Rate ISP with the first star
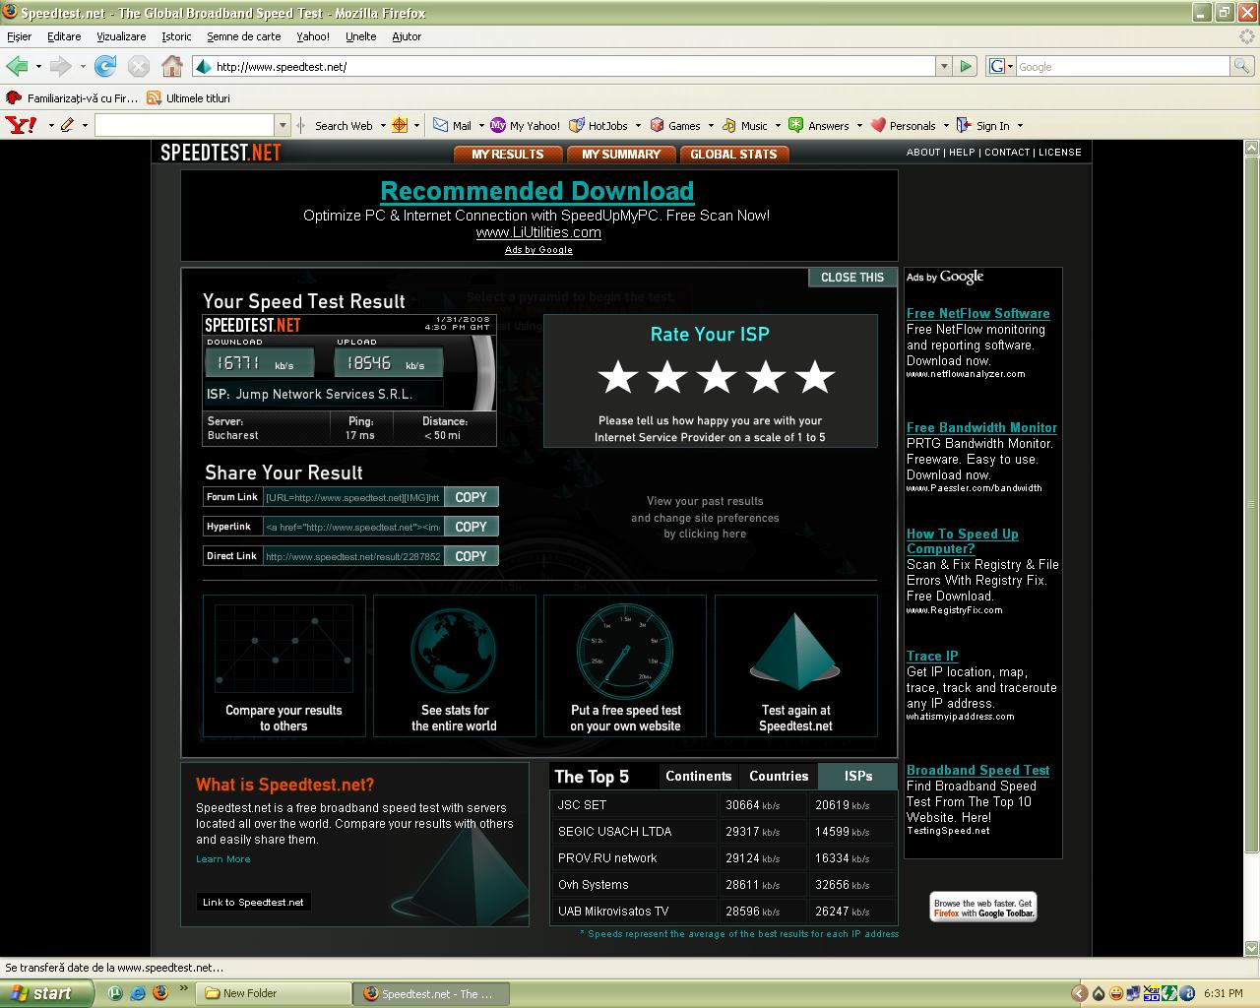 618,377
